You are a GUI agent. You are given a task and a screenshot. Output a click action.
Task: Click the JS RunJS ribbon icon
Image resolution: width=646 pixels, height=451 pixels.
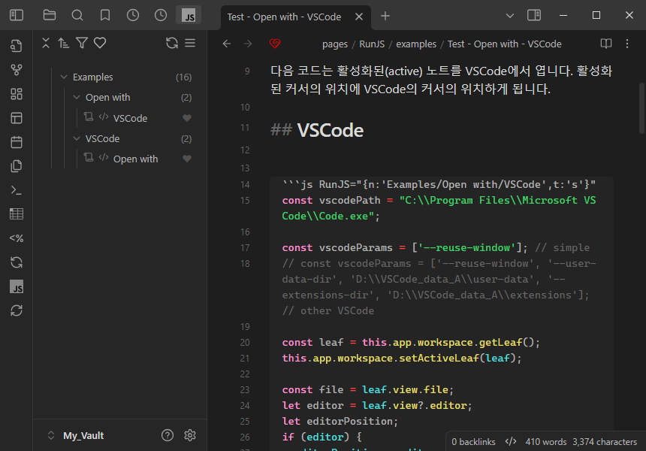point(17,286)
